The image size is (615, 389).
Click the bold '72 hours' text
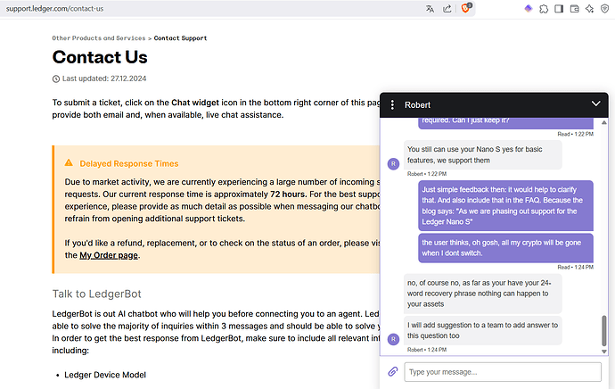point(288,194)
